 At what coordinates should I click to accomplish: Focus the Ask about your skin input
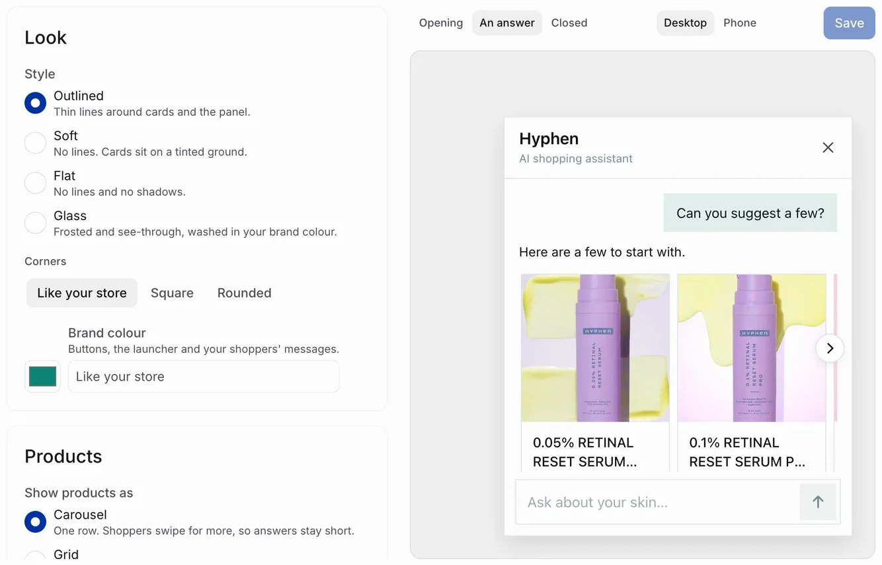tap(658, 502)
